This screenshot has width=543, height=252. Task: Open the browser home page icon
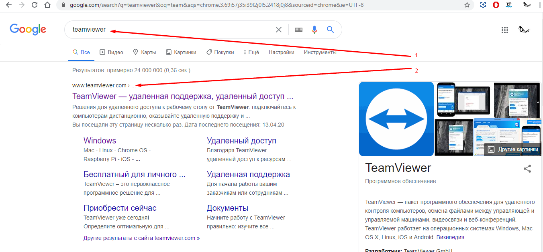pyautogui.click(x=48, y=5)
